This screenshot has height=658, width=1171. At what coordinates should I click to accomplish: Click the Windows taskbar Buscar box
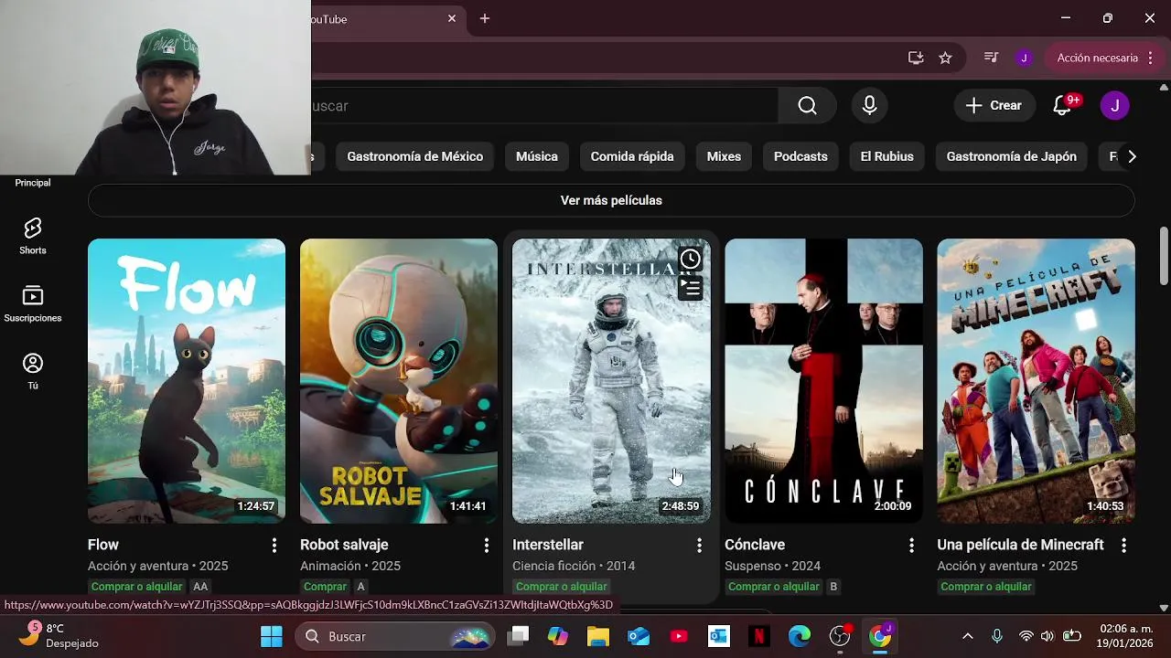click(395, 636)
